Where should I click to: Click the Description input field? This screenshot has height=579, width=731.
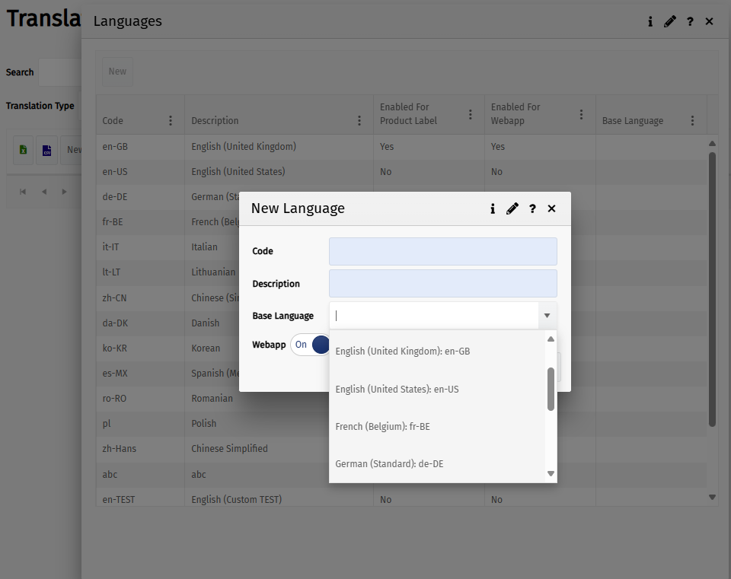point(443,283)
